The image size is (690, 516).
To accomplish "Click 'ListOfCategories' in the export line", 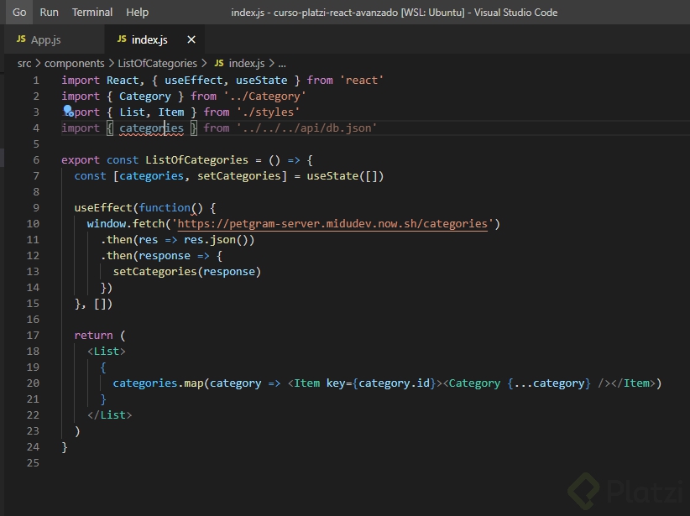I will [x=196, y=159].
